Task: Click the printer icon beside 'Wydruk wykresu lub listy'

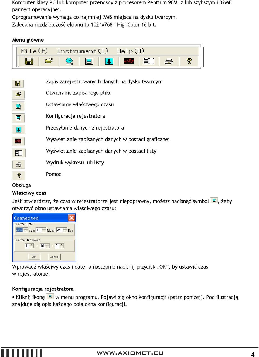Action: [19, 164]
